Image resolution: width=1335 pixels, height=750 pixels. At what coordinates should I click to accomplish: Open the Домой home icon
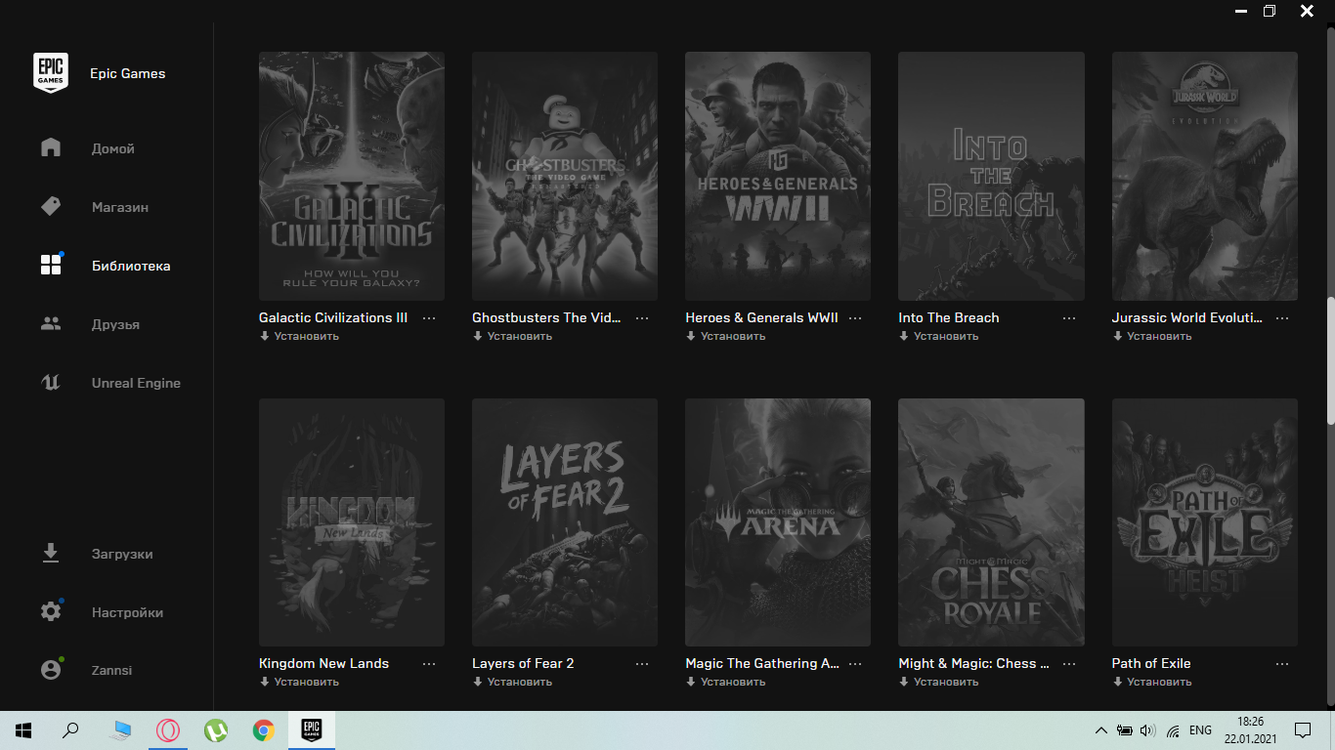tap(51, 147)
